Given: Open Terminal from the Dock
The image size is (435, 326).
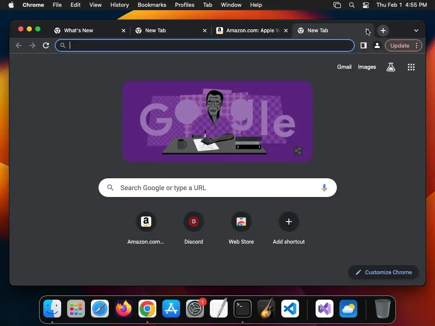Looking at the screenshot, I should [x=243, y=309].
